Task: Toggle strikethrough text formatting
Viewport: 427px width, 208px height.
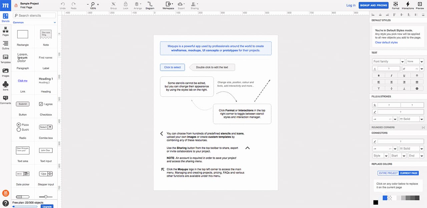Action: point(417,76)
